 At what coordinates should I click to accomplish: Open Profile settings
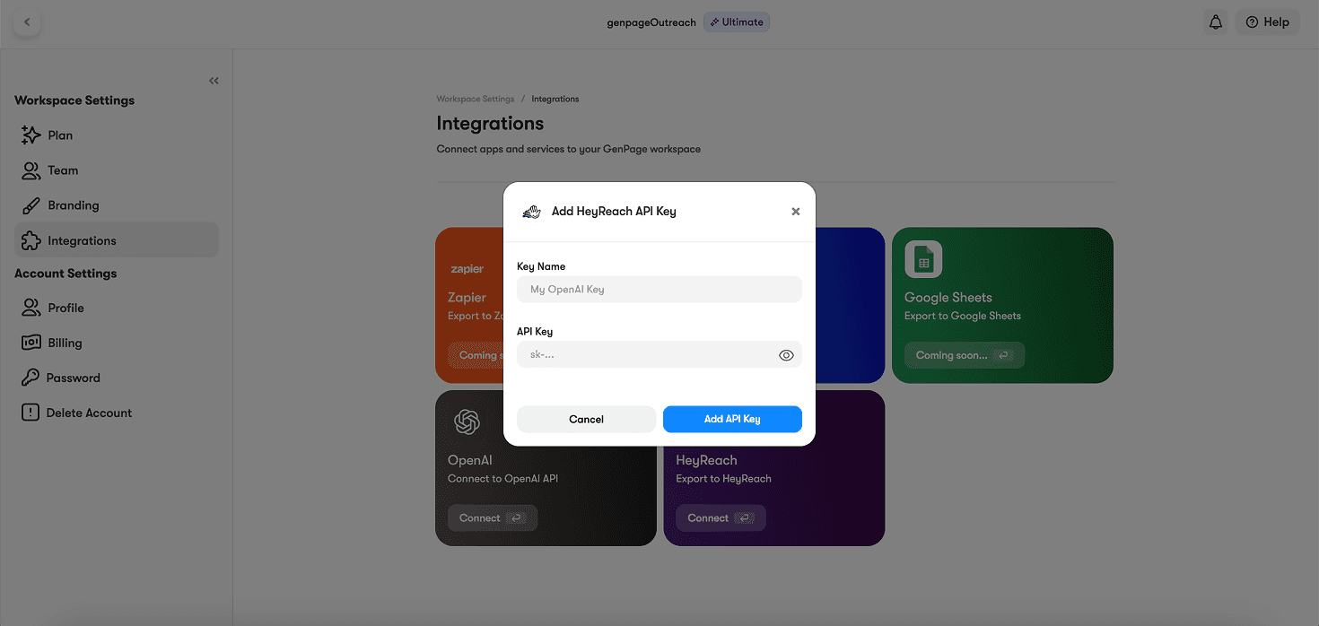pos(117,308)
